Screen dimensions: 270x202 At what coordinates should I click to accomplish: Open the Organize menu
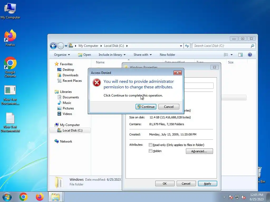pyautogui.click(x=62, y=55)
